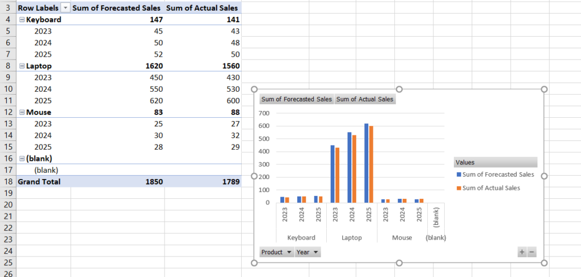The height and width of the screenshot is (277, 581).
Task: Click the Keyboard category label on chart axis
Action: tap(301, 237)
